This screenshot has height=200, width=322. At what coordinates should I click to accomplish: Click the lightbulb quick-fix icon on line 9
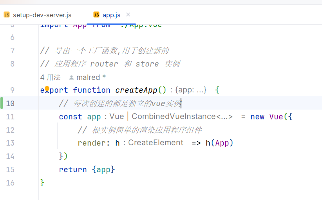(47, 89)
